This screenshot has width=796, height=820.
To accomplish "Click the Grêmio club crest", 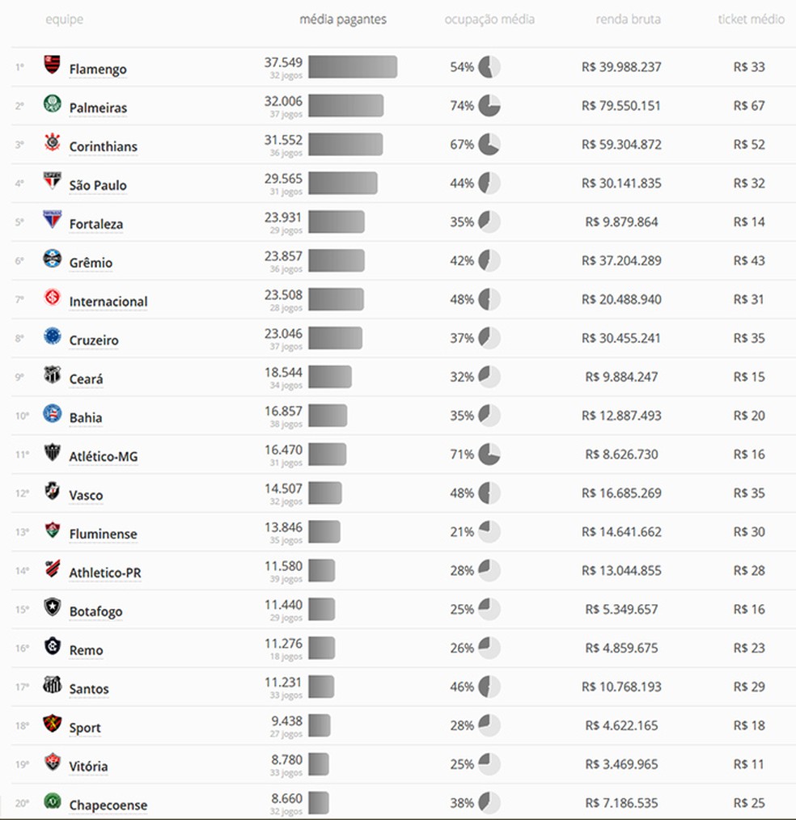I will (52, 258).
